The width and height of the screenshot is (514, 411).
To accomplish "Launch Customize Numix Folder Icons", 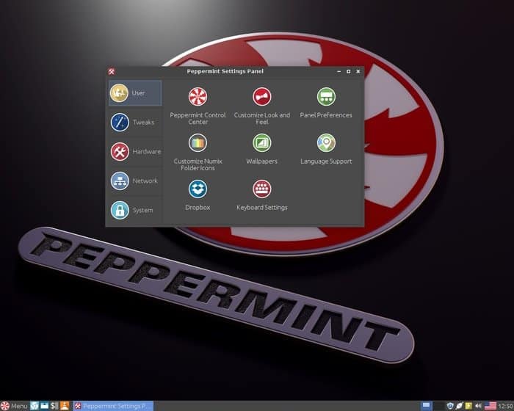I will pyautogui.click(x=198, y=152).
